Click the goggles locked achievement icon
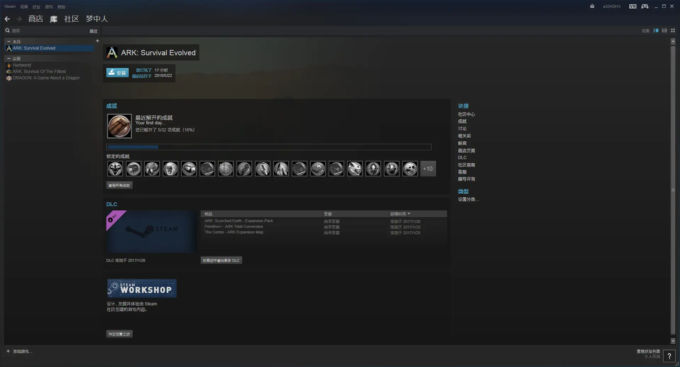This screenshot has height=367, width=680. 189,169
